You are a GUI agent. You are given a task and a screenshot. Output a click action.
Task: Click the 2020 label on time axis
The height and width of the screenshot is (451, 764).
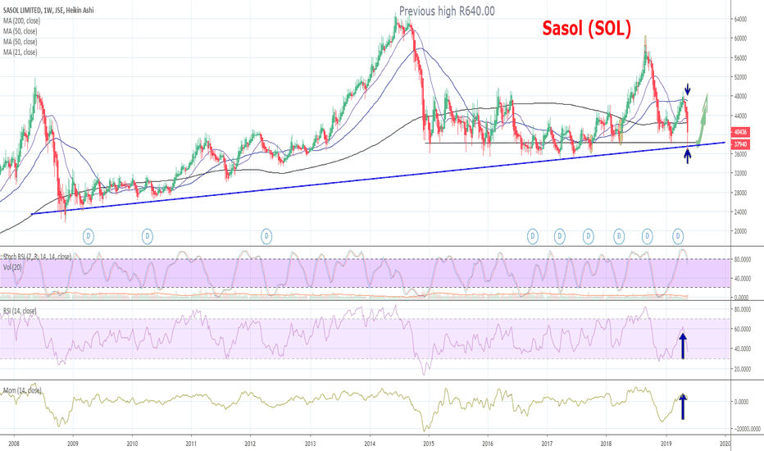point(725,444)
